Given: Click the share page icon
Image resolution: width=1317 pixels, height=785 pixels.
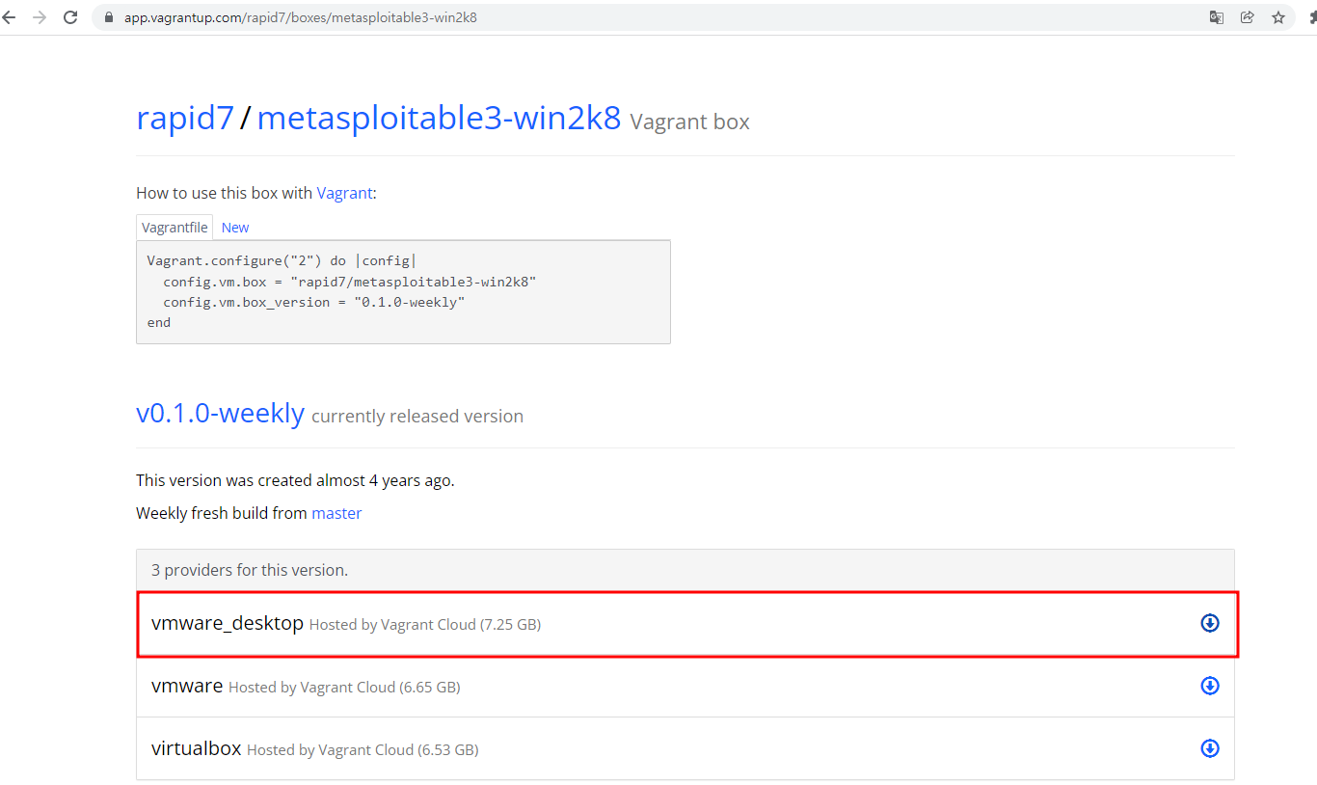Looking at the screenshot, I should [x=1248, y=17].
